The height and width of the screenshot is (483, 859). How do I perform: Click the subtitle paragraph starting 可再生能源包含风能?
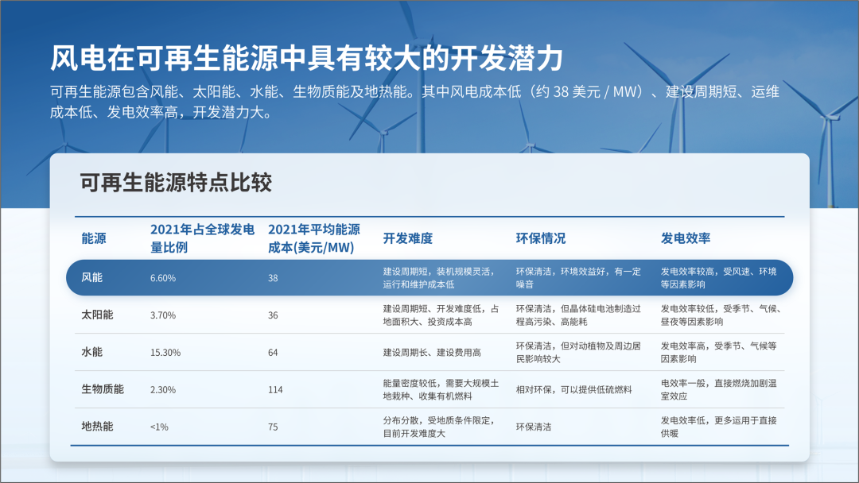coord(414,102)
